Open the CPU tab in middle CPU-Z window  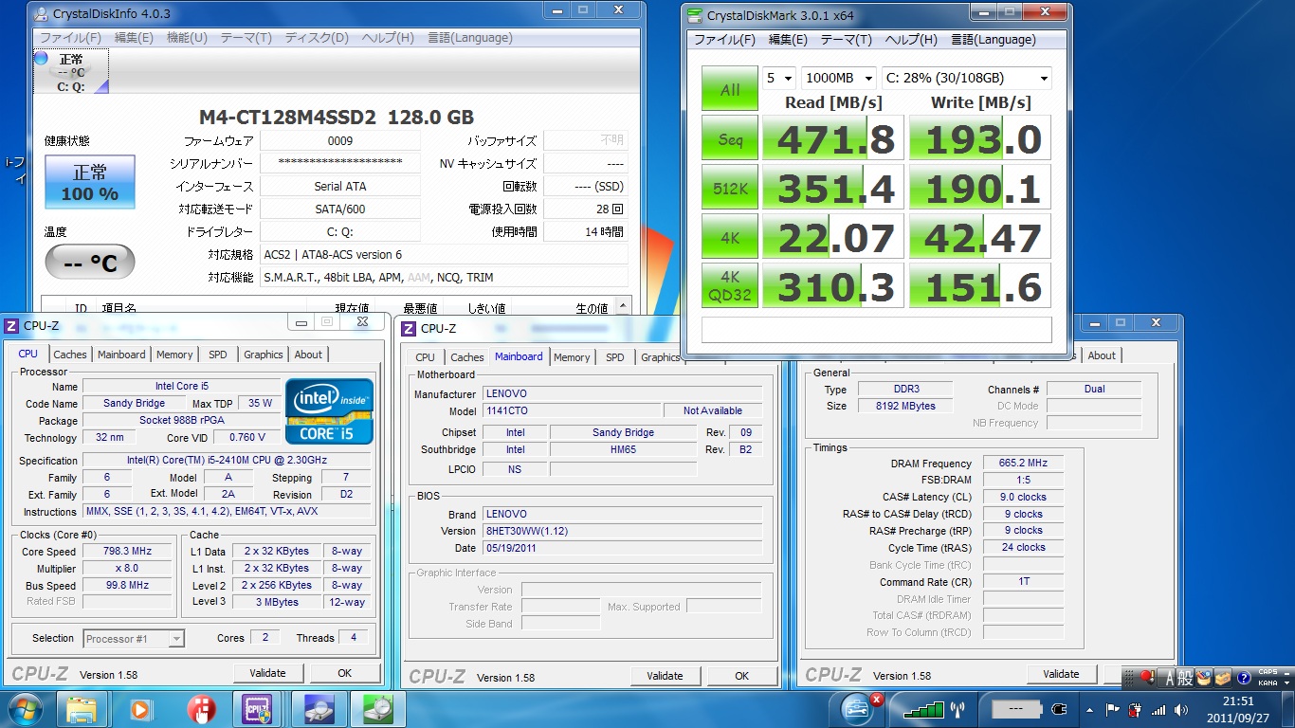point(425,357)
